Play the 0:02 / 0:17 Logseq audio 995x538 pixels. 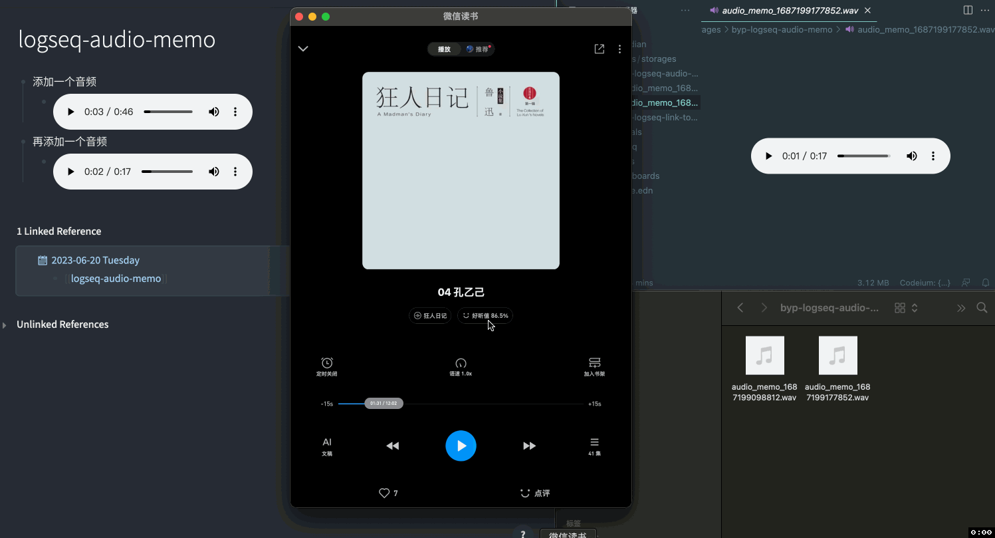[71, 172]
